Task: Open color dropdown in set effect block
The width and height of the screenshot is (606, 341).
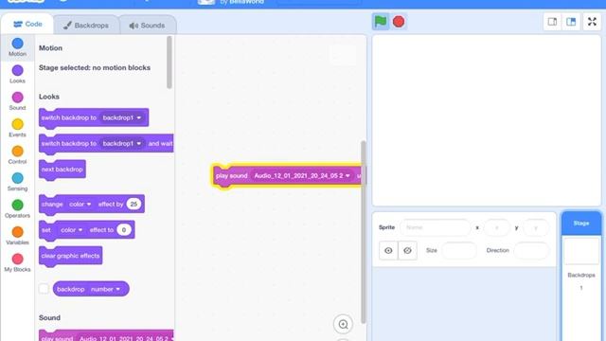Action: tap(72, 229)
